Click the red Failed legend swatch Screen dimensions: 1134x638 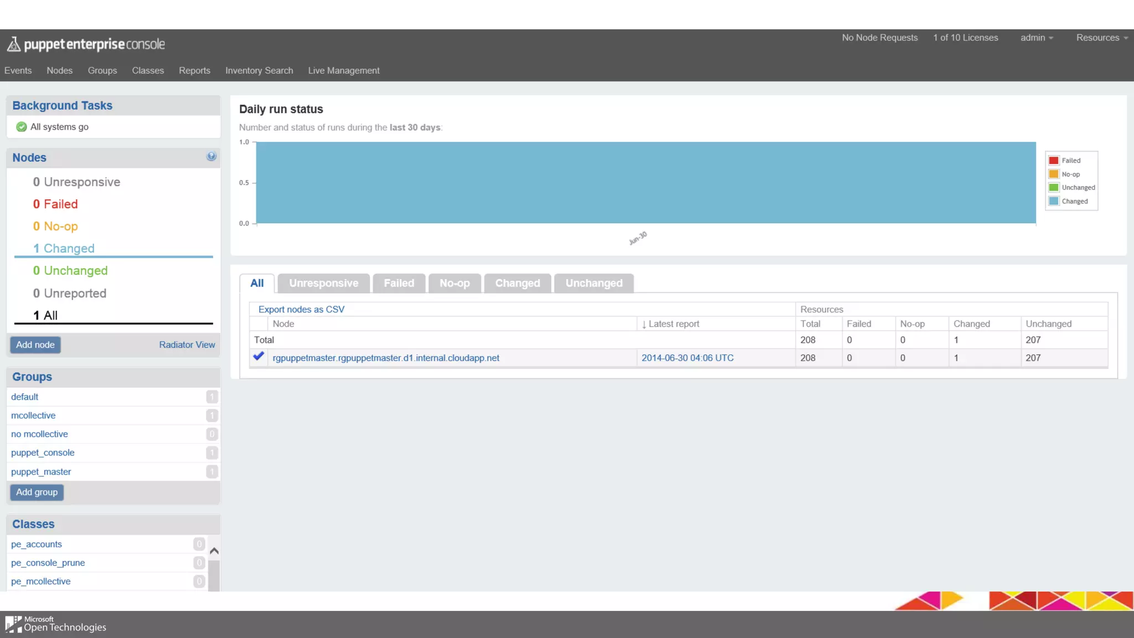[1054, 161]
